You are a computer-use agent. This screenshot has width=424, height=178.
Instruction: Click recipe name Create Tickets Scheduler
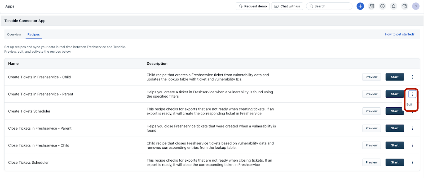click(x=29, y=111)
